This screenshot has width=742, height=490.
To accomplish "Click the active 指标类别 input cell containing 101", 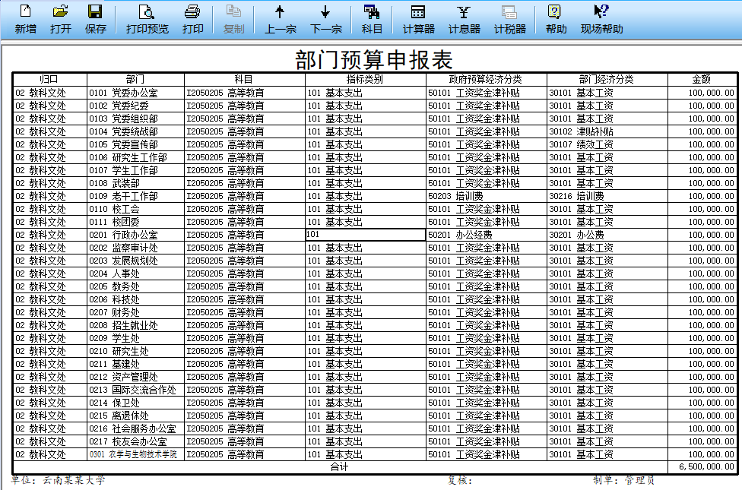I will pos(365,236).
